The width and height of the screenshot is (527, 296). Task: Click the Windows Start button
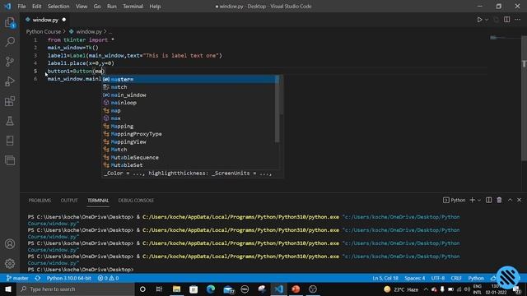(x=8, y=289)
